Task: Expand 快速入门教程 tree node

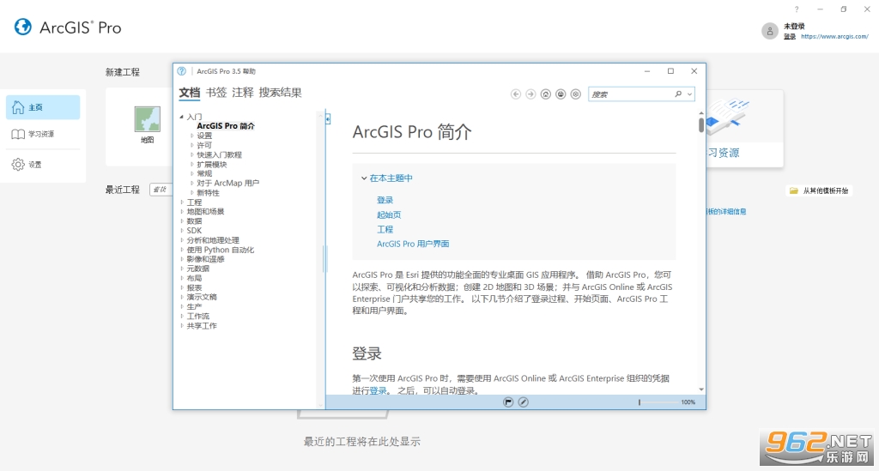Action: pos(191,154)
